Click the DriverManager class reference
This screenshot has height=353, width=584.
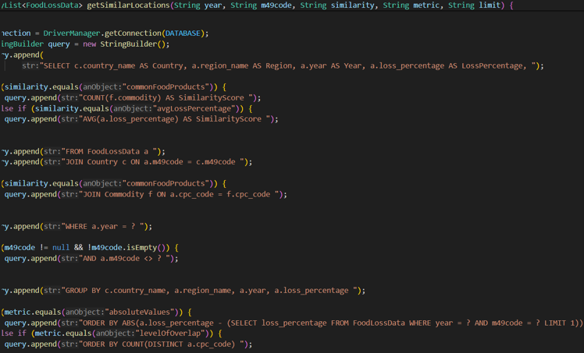click(x=72, y=33)
